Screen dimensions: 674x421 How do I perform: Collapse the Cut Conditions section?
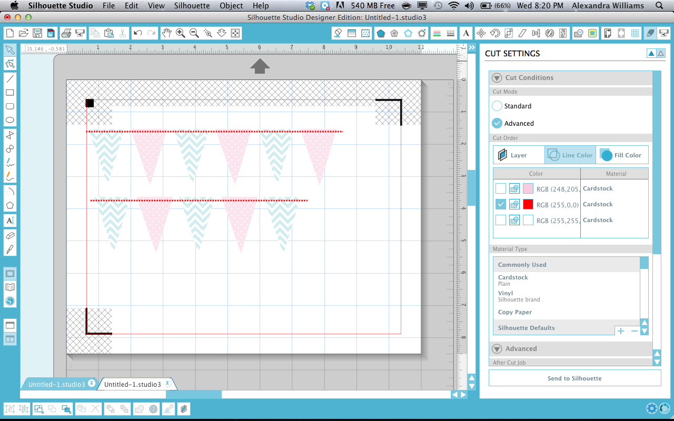click(x=497, y=78)
